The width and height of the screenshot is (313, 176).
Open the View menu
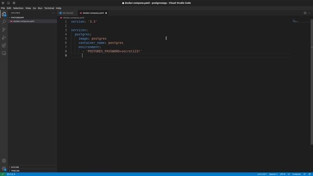click(28, 8)
